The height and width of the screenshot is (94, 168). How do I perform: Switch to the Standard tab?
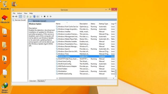coord(41,81)
